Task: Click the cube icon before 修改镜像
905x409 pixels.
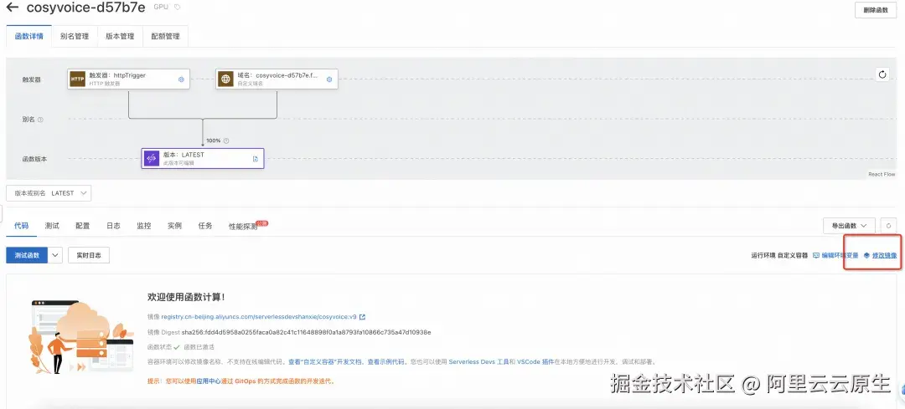Action: pos(866,255)
